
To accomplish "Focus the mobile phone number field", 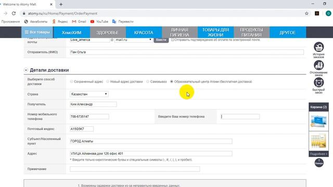I will [89, 116].
